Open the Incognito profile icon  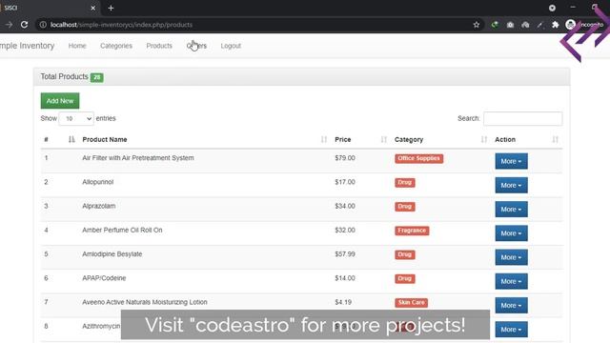(570, 25)
